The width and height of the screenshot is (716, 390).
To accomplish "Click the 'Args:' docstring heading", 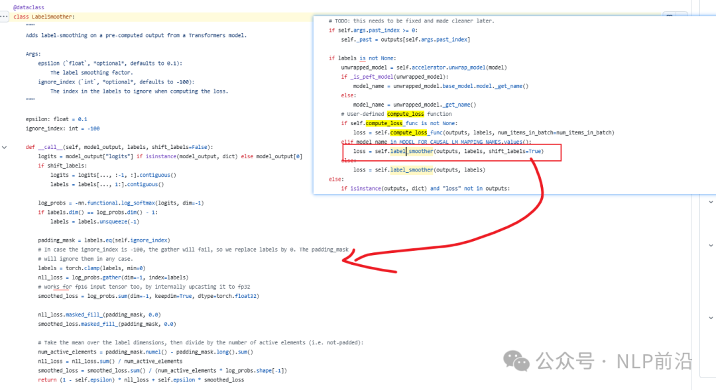I will click(x=33, y=54).
